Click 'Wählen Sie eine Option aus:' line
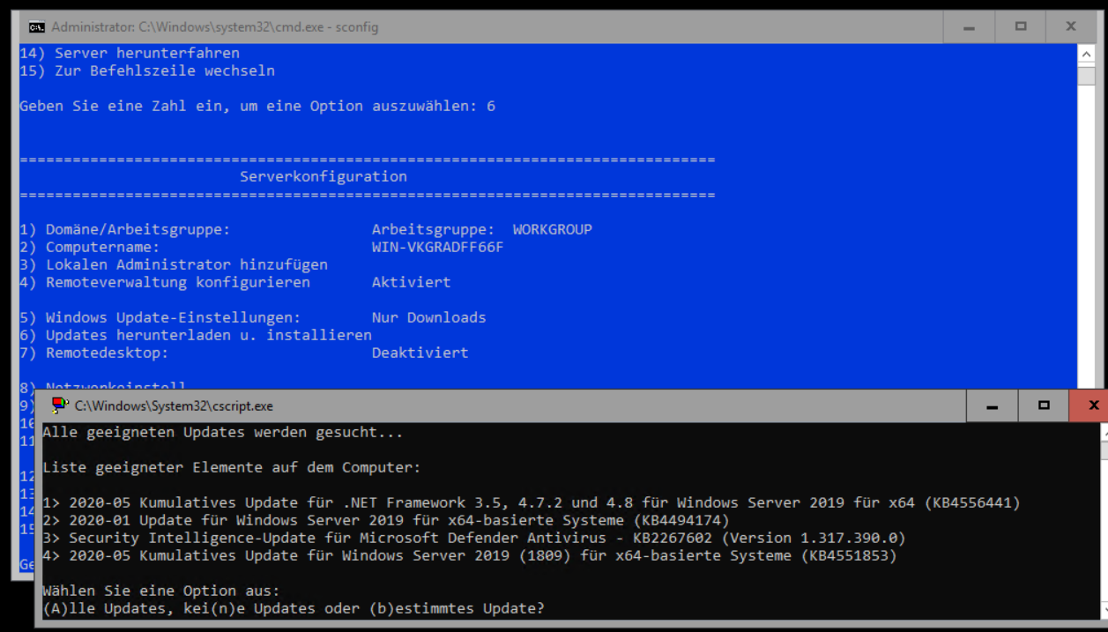This screenshot has width=1108, height=632. coord(161,591)
